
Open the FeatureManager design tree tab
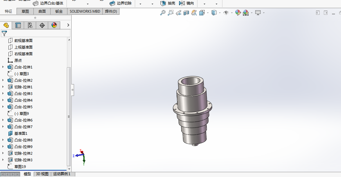point(6,25)
